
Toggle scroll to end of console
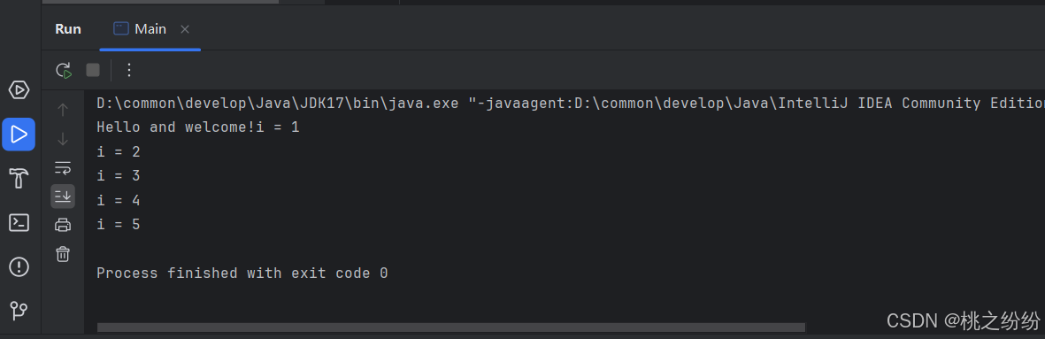point(63,196)
